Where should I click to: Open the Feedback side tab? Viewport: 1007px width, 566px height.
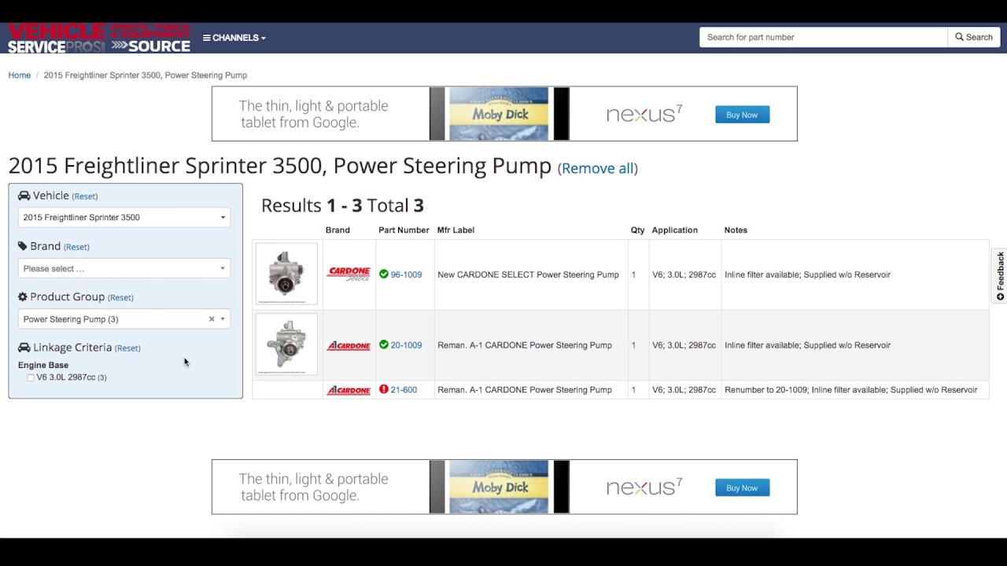[x=1000, y=276]
